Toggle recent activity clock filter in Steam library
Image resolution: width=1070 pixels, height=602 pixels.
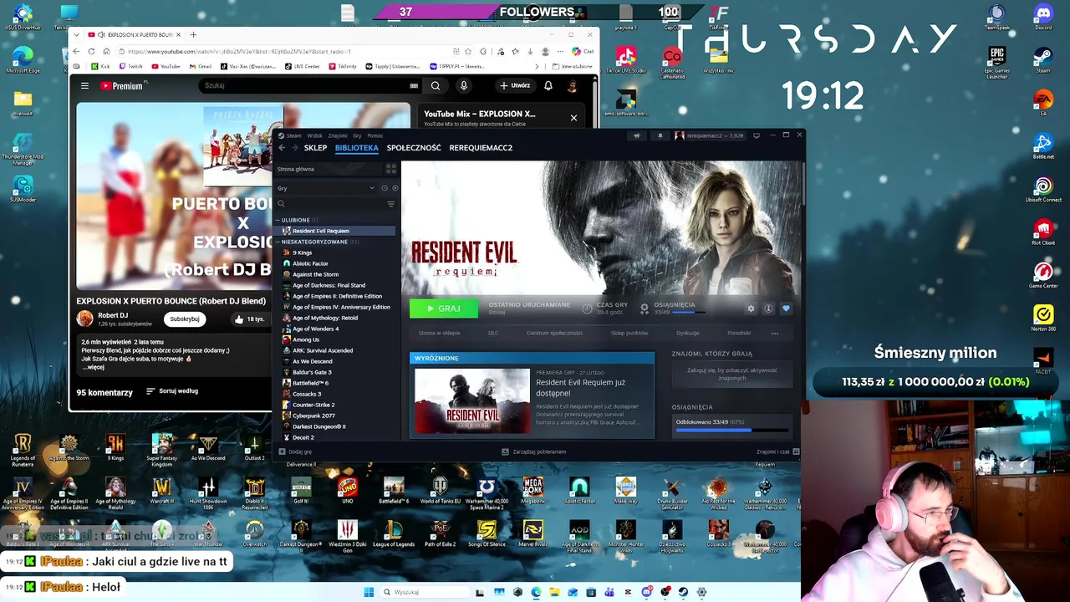pos(385,188)
